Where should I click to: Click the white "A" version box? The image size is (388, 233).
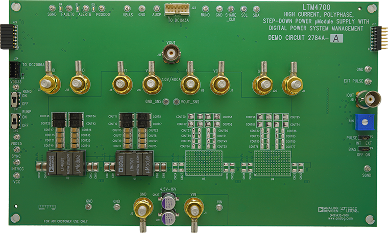(336, 38)
